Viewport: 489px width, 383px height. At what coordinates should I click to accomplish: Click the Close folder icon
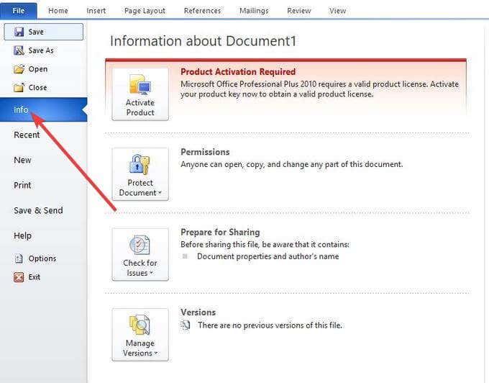19,87
